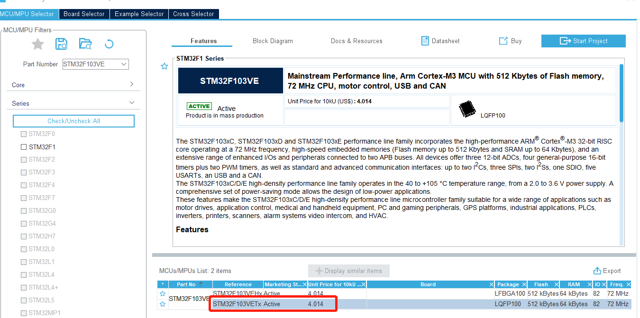
Task: Export the MCUs list
Action: click(607, 271)
